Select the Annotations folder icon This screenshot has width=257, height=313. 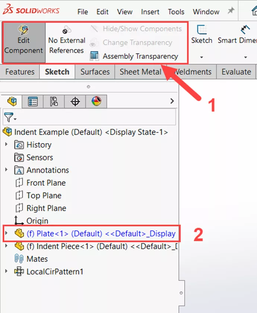[19, 170]
